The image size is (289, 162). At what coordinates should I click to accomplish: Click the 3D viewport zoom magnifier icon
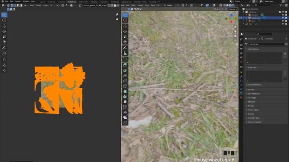(235, 27)
